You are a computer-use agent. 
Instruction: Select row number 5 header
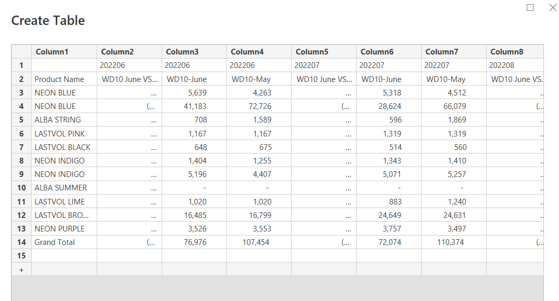click(x=21, y=120)
